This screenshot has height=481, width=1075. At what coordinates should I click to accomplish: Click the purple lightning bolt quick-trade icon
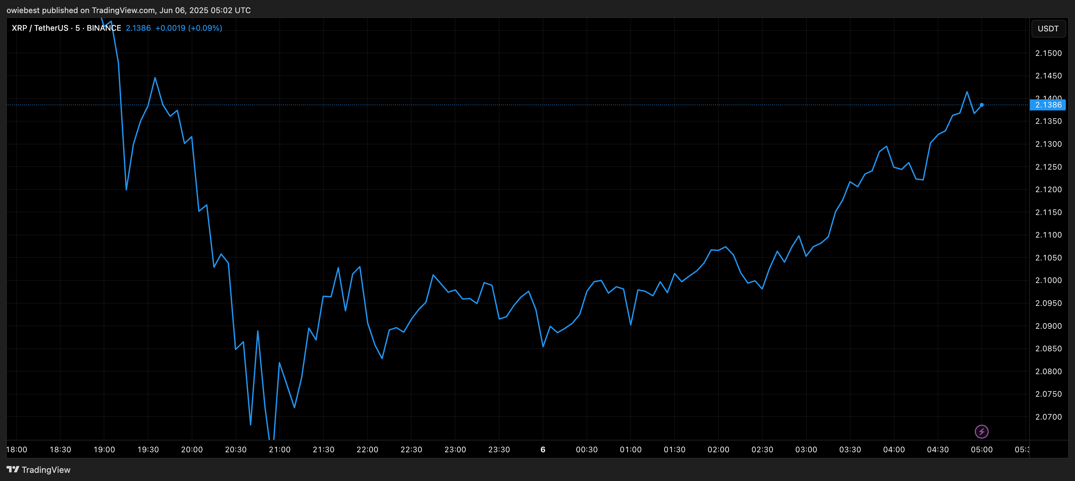tap(981, 432)
